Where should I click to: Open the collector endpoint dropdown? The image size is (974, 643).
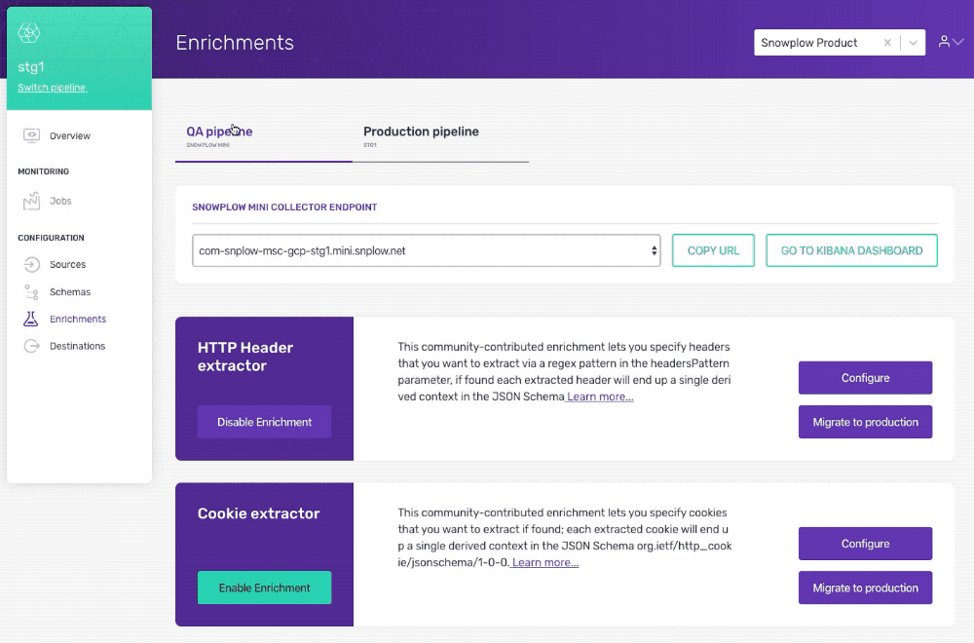[x=427, y=250]
